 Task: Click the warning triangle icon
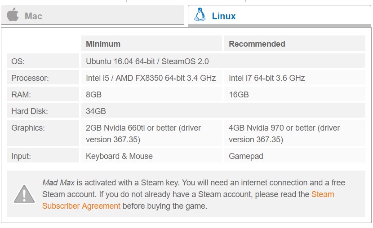tap(24, 194)
